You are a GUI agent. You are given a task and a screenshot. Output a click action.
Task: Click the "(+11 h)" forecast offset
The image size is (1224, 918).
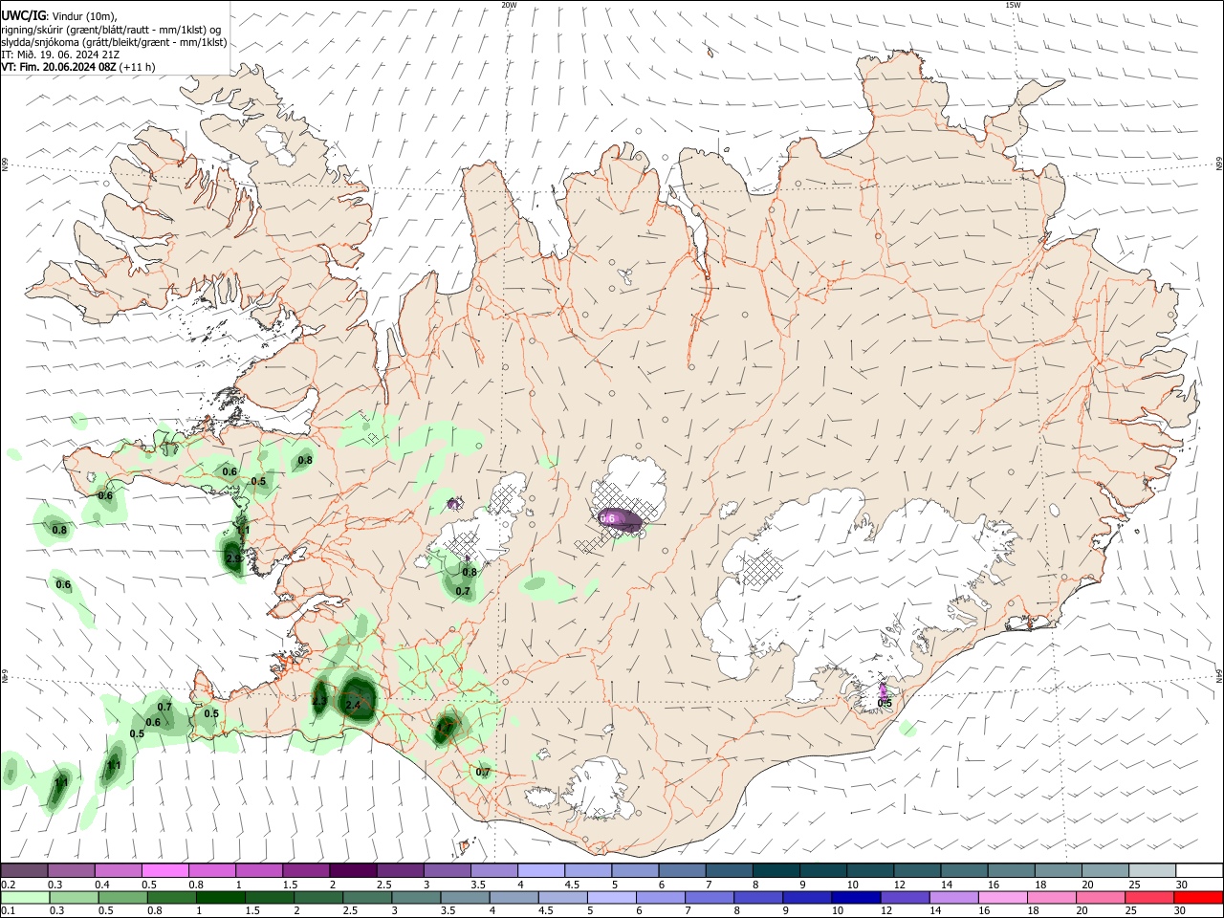point(138,67)
